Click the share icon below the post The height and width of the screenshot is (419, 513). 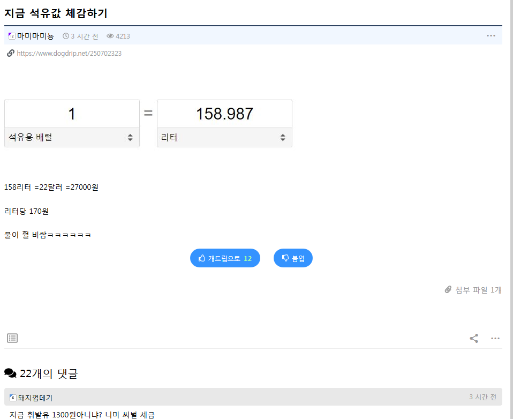click(474, 338)
